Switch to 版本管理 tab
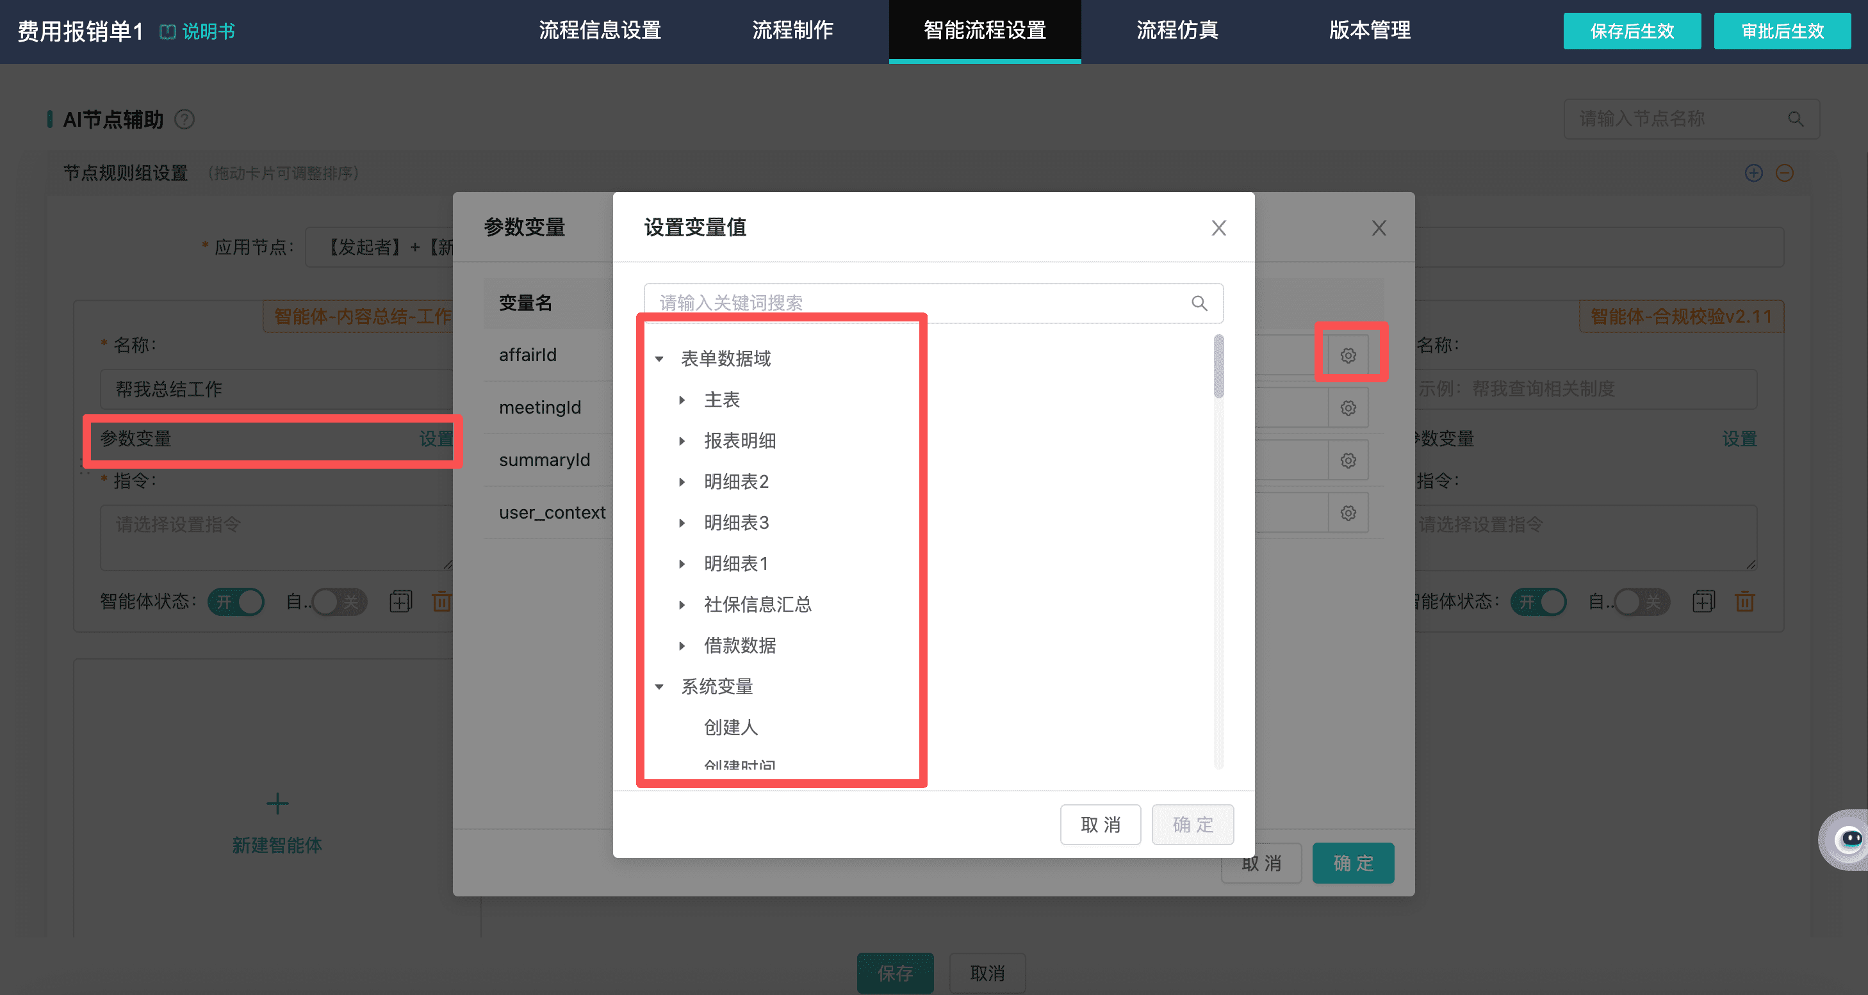Viewport: 1868px width, 995px height. 1370,31
